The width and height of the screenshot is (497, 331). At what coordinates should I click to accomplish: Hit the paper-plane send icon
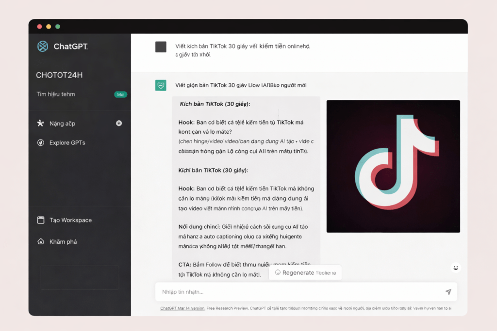point(448,292)
